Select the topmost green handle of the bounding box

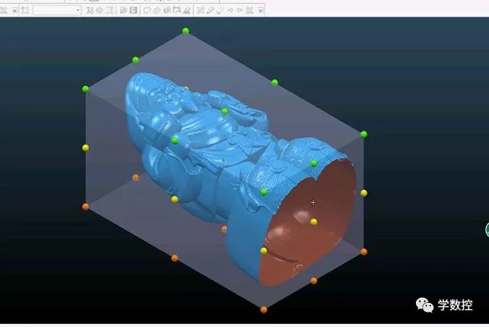click(186, 31)
